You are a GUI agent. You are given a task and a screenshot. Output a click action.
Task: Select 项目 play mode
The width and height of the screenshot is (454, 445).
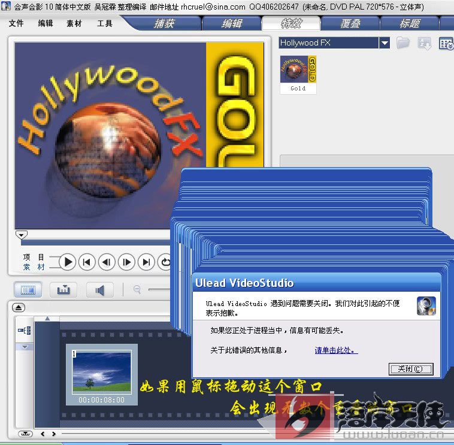coord(34,257)
